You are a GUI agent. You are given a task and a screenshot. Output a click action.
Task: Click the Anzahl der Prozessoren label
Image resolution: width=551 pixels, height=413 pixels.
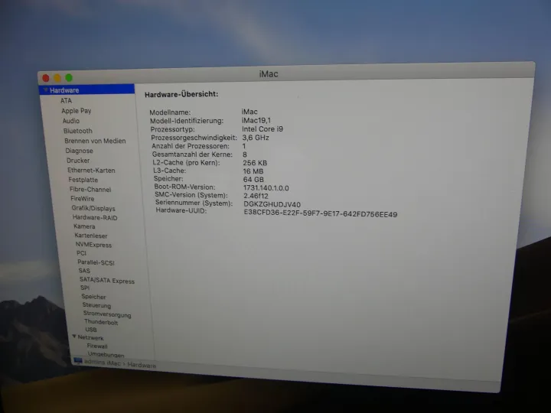point(191,146)
